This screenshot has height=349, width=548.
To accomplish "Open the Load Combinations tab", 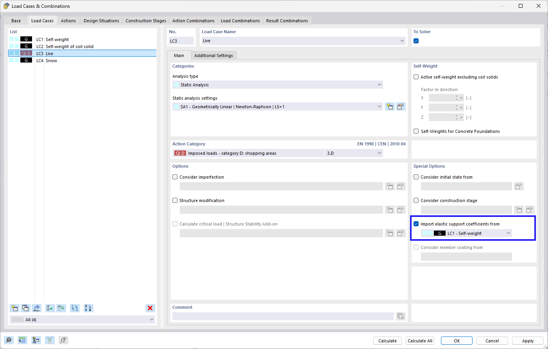I will click(x=240, y=21).
